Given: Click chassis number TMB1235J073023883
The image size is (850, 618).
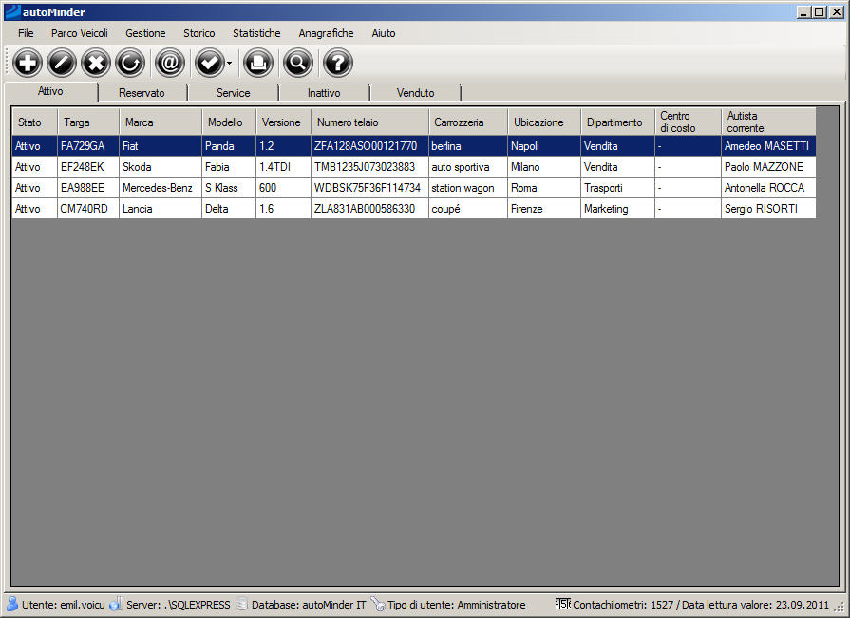Looking at the screenshot, I should (x=369, y=167).
